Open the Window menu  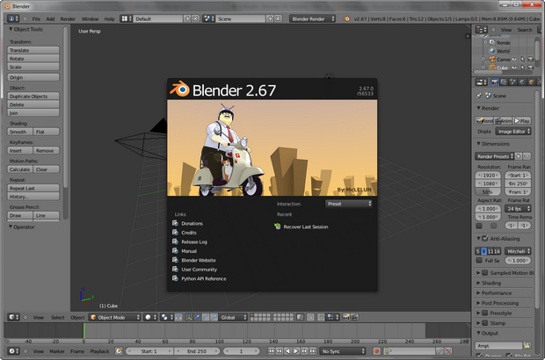[x=90, y=19]
